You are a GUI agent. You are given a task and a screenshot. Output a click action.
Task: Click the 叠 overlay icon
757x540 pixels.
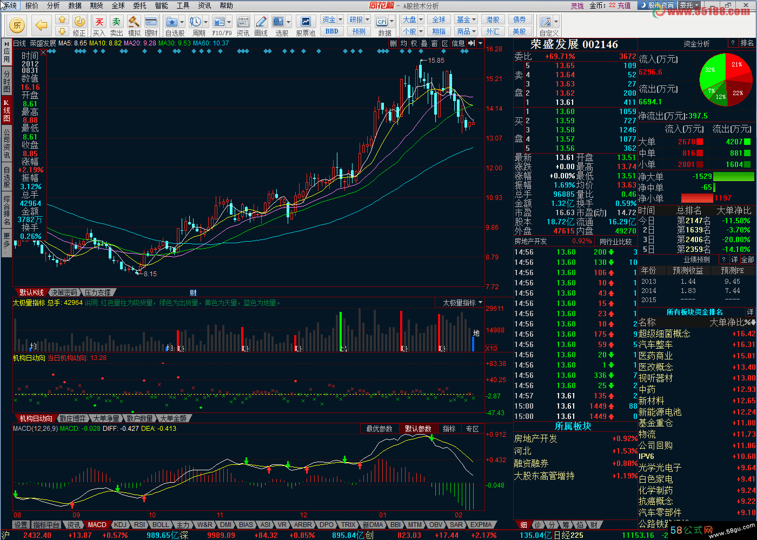coord(424,43)
